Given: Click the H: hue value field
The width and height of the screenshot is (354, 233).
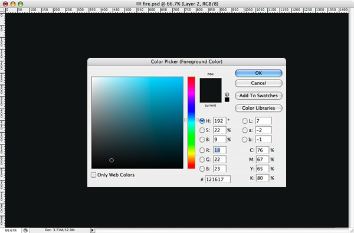Looking at the screenshot, I should [x=219, y=121].
